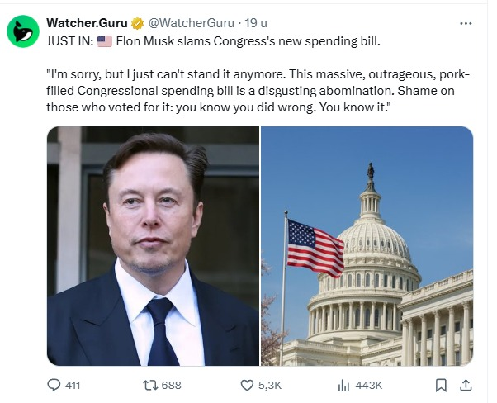This screenshot has width=497, height=403.
Task: Bookmark this Watcher.Guru tweet
Action: (x=442, y=385)
